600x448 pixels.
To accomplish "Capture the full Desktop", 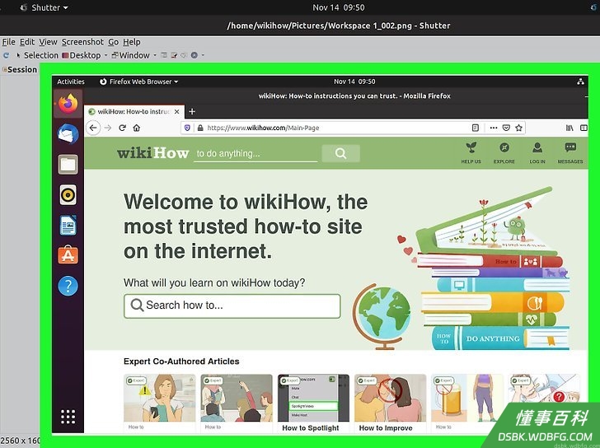I will 82,55.
